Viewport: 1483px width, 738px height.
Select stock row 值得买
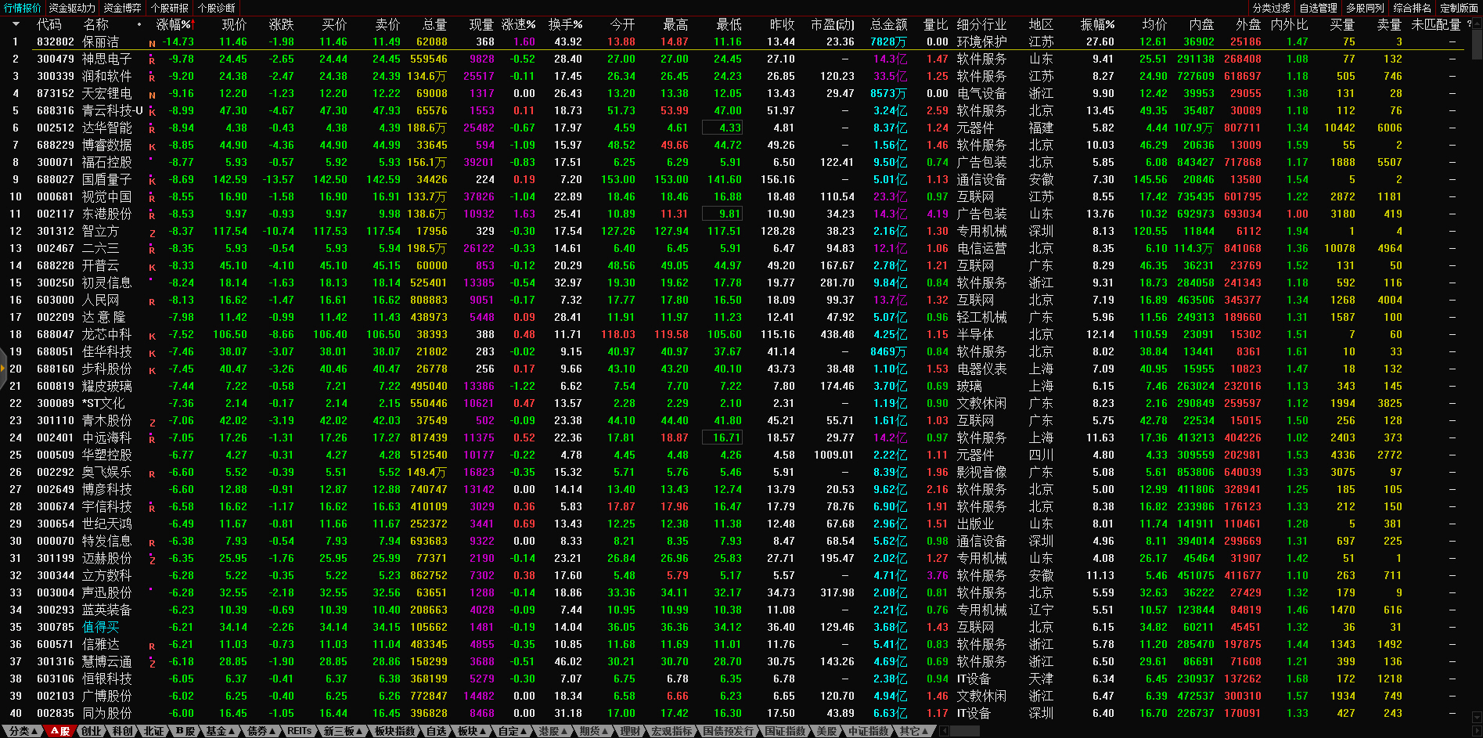click(101, 627)
